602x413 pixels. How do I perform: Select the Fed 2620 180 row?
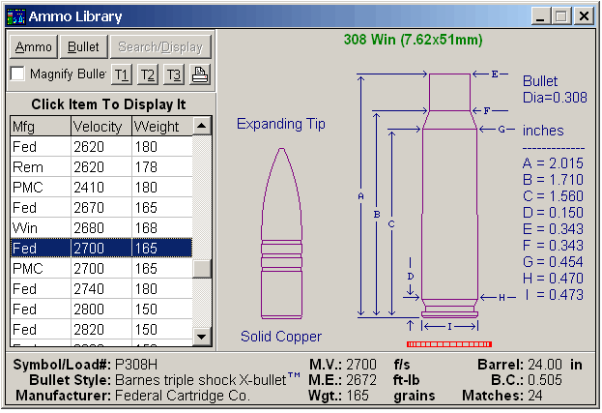point(101,147)
